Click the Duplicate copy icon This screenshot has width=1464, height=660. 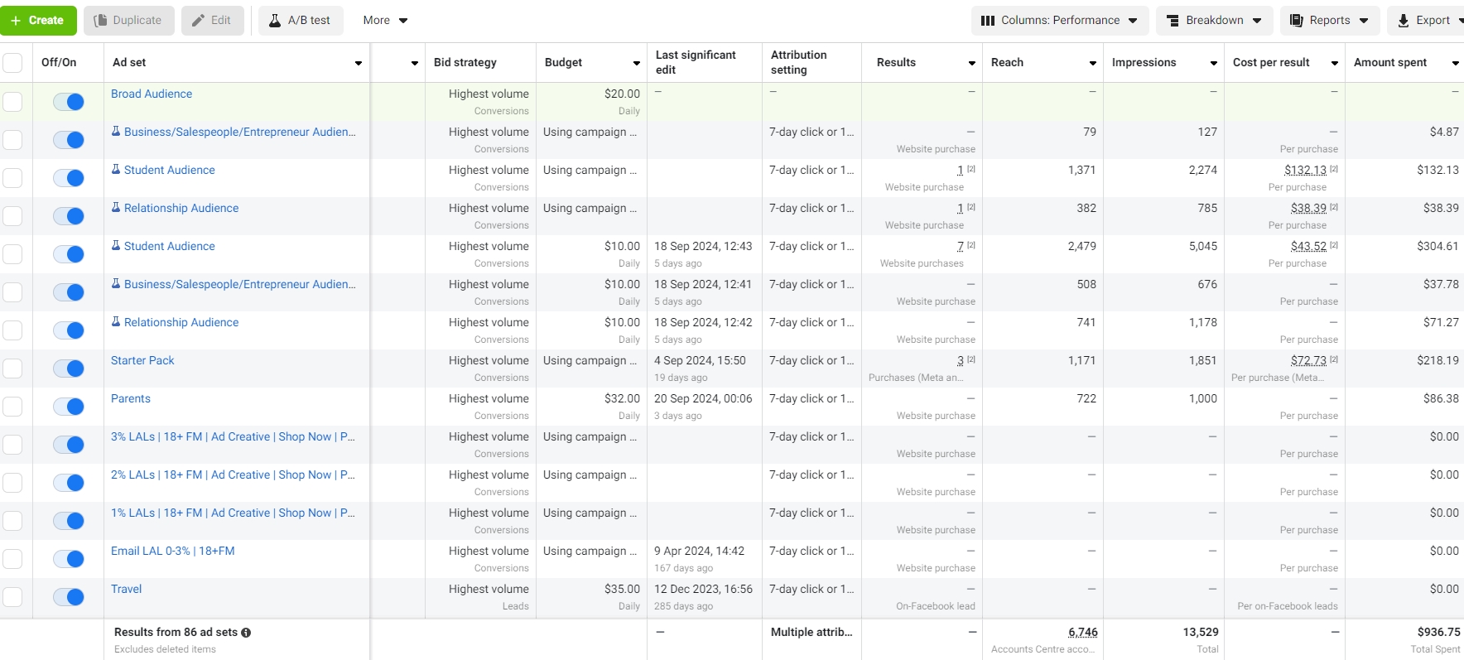[101, 21]
